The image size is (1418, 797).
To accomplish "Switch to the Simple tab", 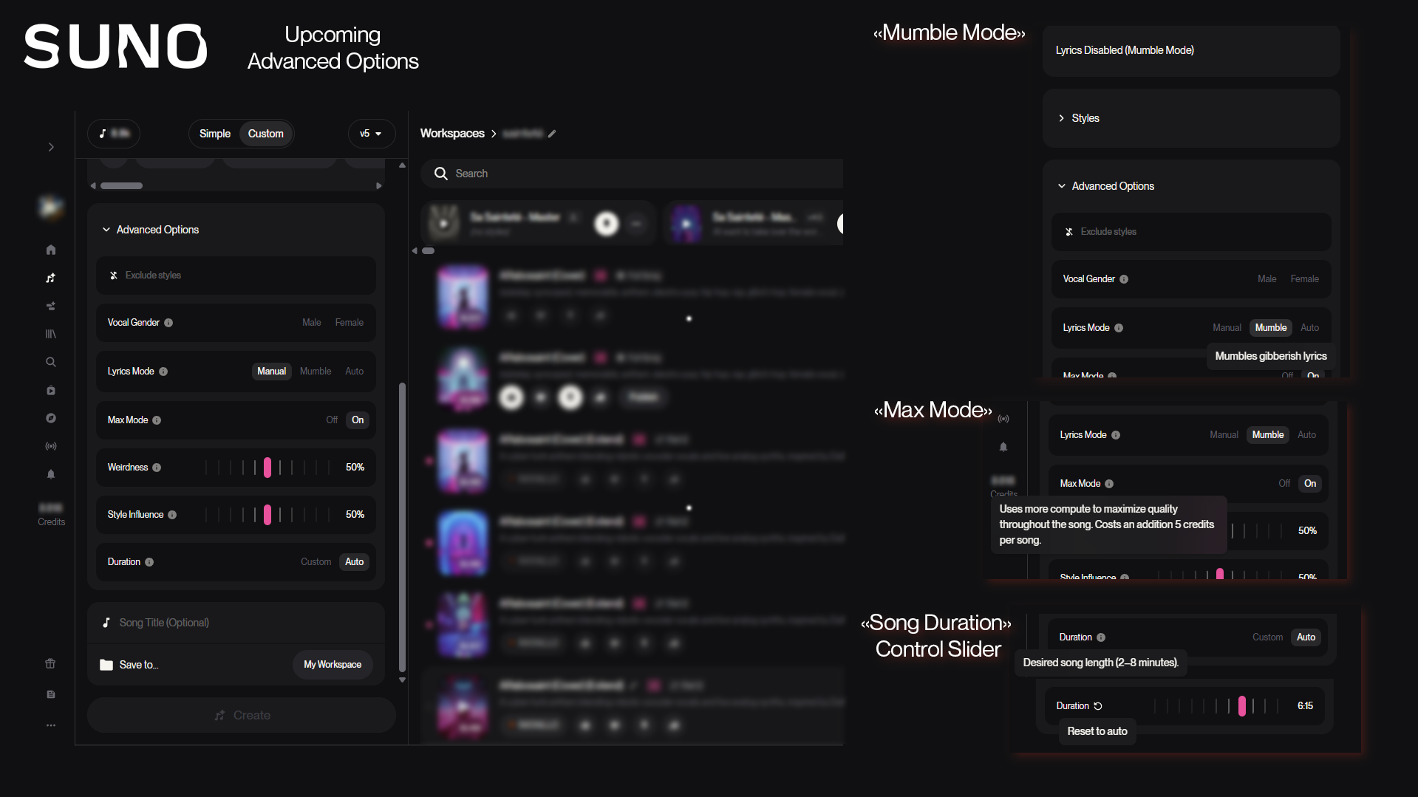I will click(x=215, y=134).
